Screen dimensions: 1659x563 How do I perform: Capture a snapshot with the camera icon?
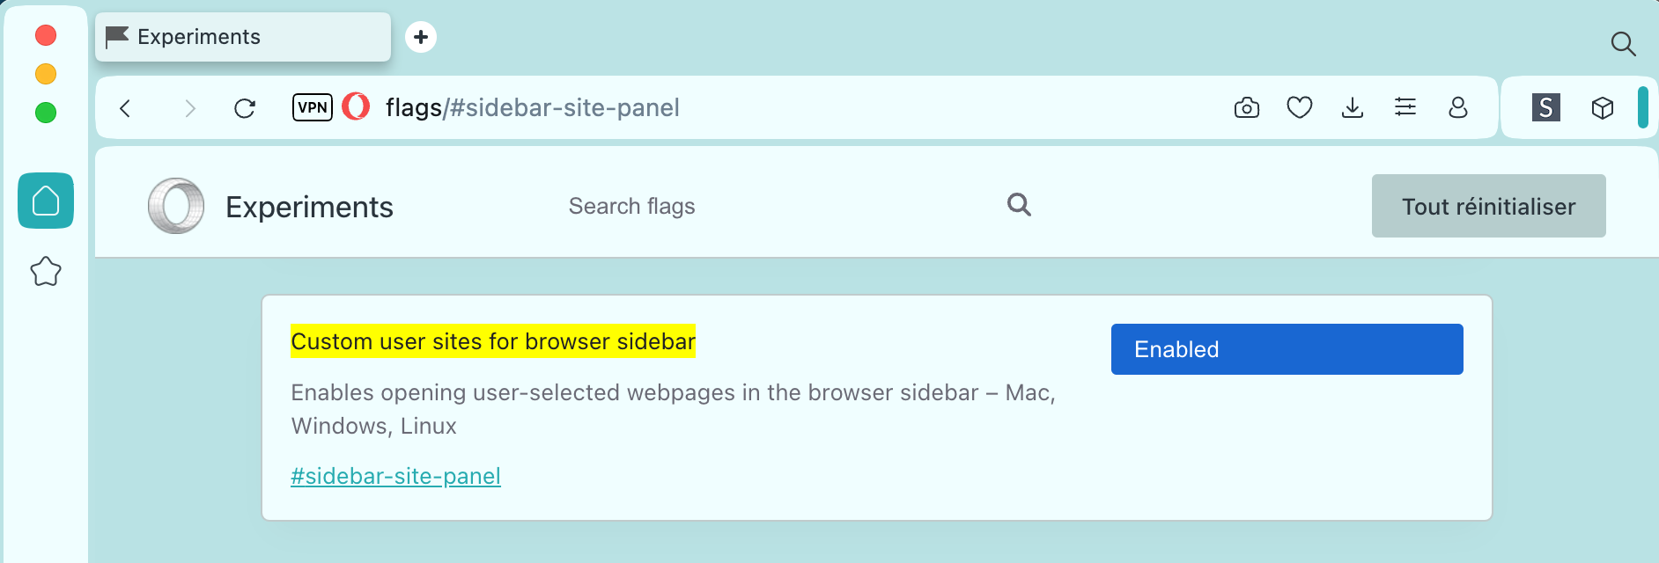coord(1246,107)
